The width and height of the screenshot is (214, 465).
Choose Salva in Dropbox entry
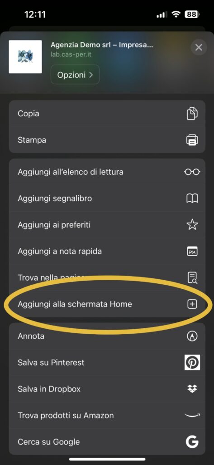(107, 389)
